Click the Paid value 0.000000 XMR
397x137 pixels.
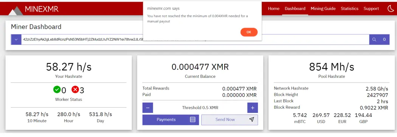239,95
